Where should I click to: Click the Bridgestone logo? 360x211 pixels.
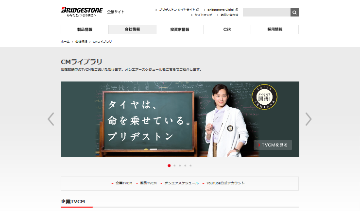(x=82, y=12)
